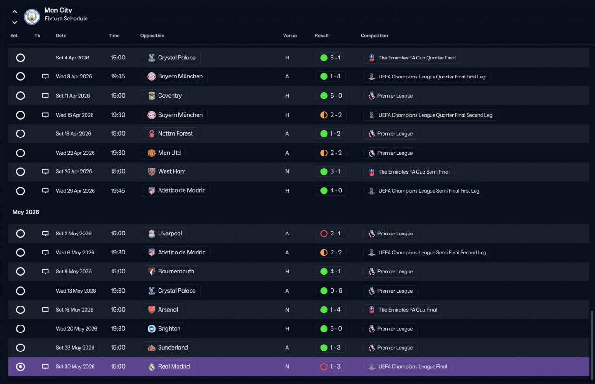595x384 pixels.
Task: Click the 1 - 3 result against Real Madrid
Action: coord(331,367)
